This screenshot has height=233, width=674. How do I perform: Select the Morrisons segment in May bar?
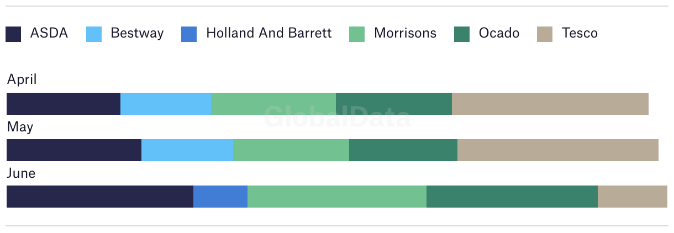[291, 150]
